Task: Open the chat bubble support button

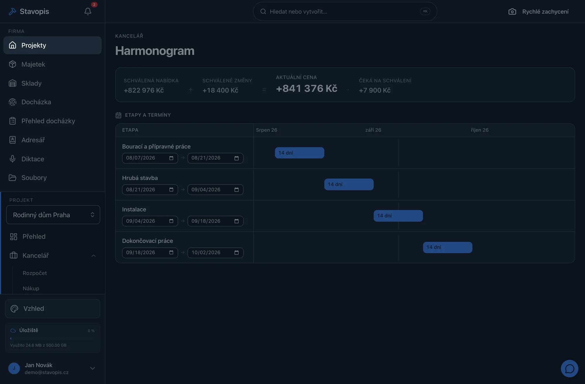Action: pos(569,368)
